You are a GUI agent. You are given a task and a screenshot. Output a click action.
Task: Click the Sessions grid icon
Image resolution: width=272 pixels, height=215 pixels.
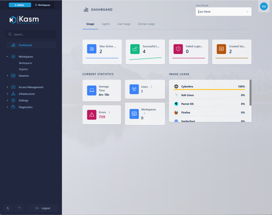coord(13,76)
